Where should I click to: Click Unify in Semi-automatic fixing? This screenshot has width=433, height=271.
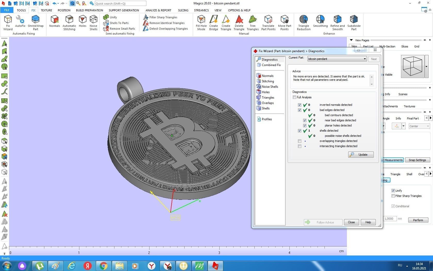110,17
